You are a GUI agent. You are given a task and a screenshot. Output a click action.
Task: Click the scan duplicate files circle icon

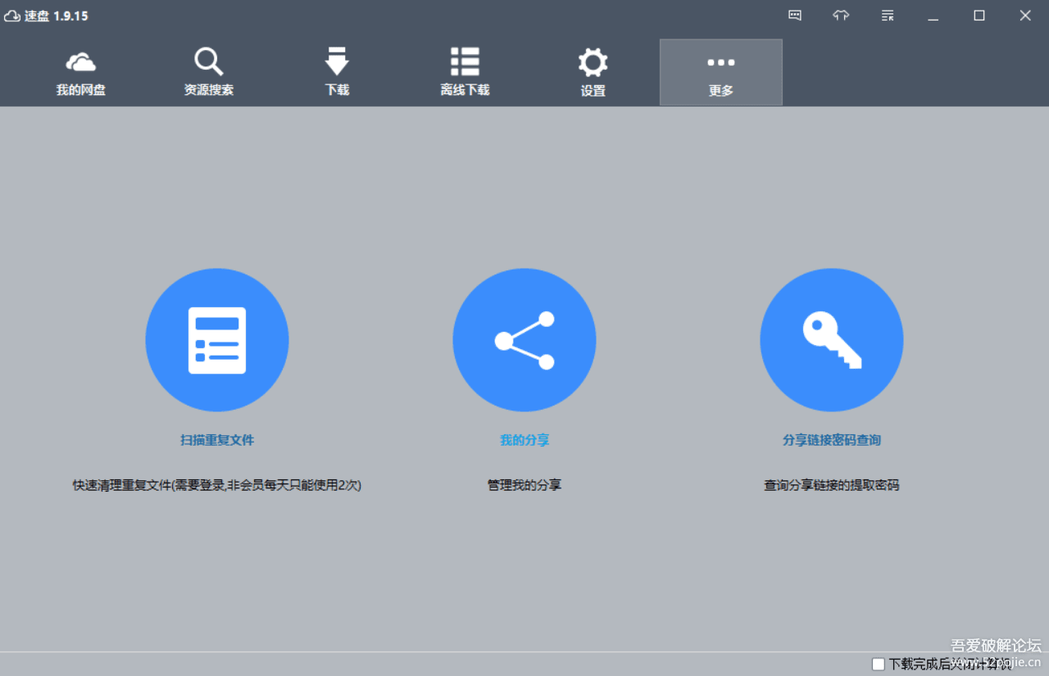[x=217, y=340]
